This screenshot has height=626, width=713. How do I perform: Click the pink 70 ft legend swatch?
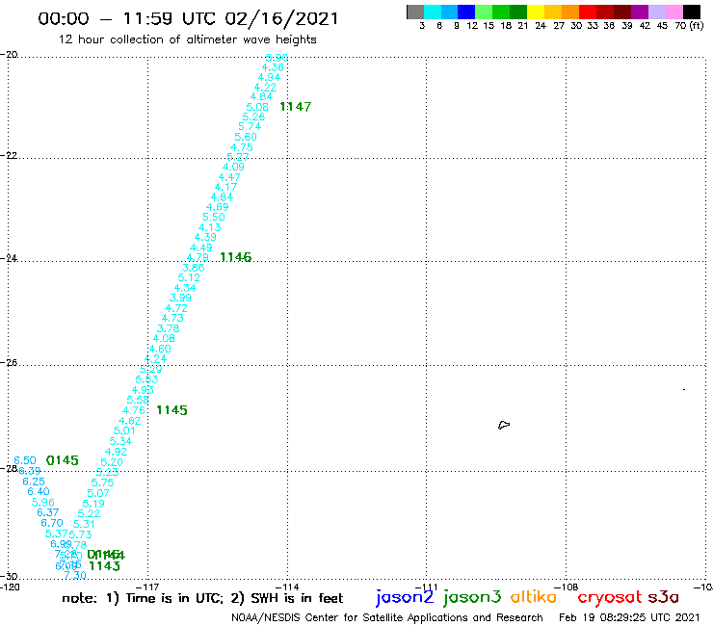(673, 12)
